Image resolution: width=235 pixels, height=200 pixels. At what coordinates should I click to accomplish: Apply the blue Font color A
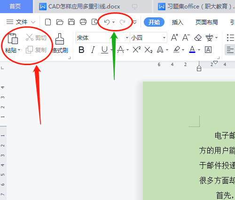click(x=192, y=50)
